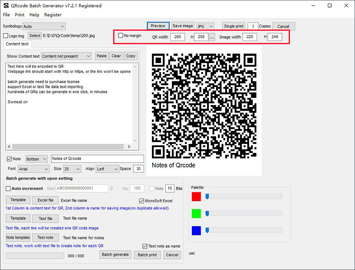
Task: Click the Save image button
Action: coord(183,26)
